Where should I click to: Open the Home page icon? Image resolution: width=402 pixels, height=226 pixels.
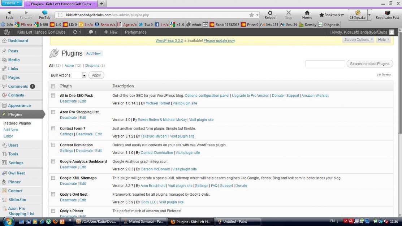point(307,13)
